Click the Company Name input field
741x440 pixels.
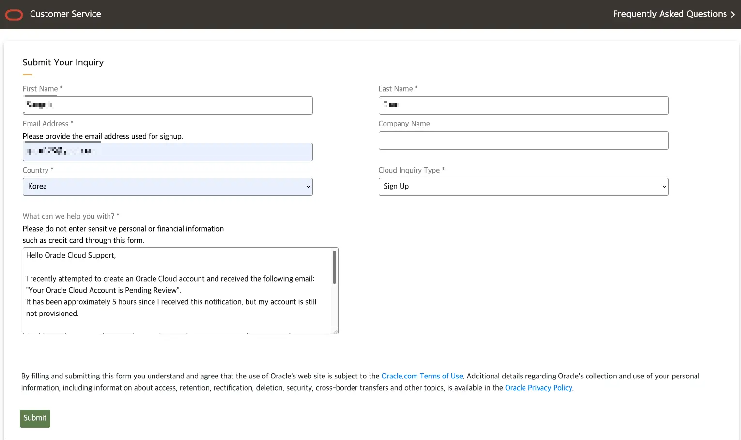point(523,141)
